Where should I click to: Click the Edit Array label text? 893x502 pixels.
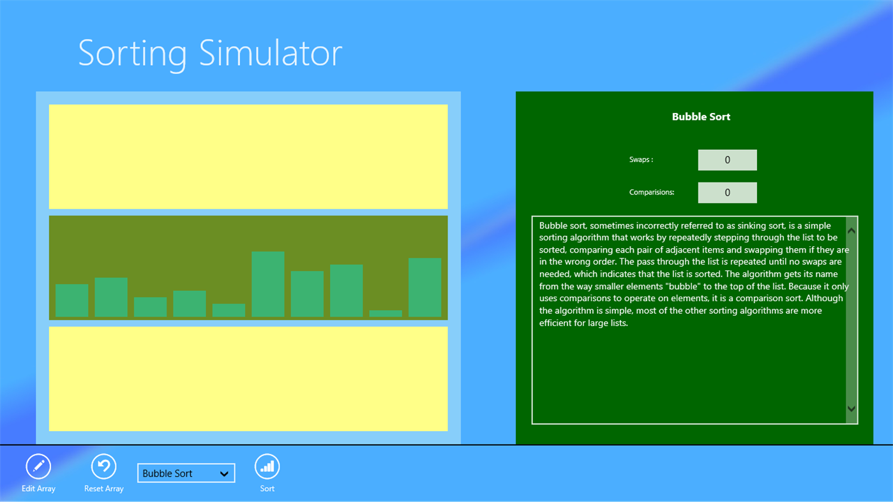click(x=38, y=488)
